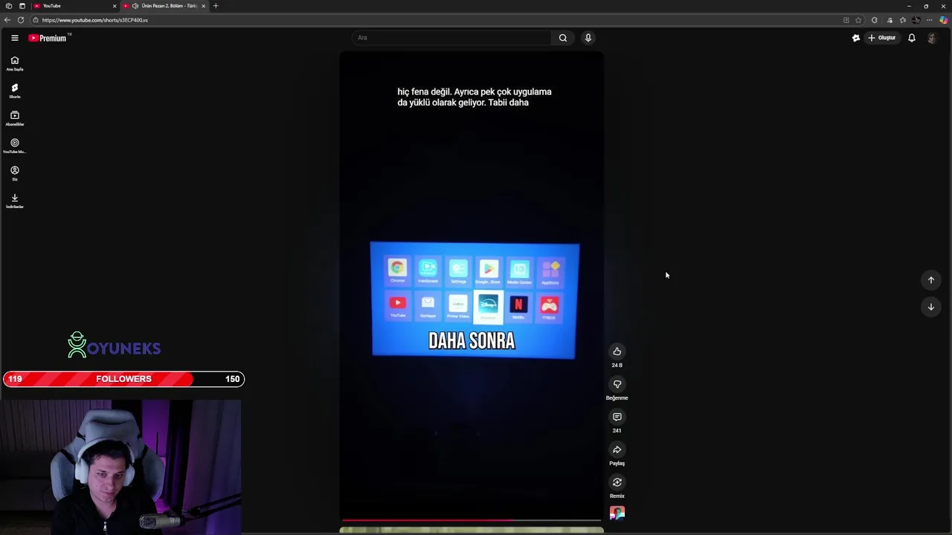Go to the previous Short (up arrow)
The image size is (952, 535).
pos(930,280)
